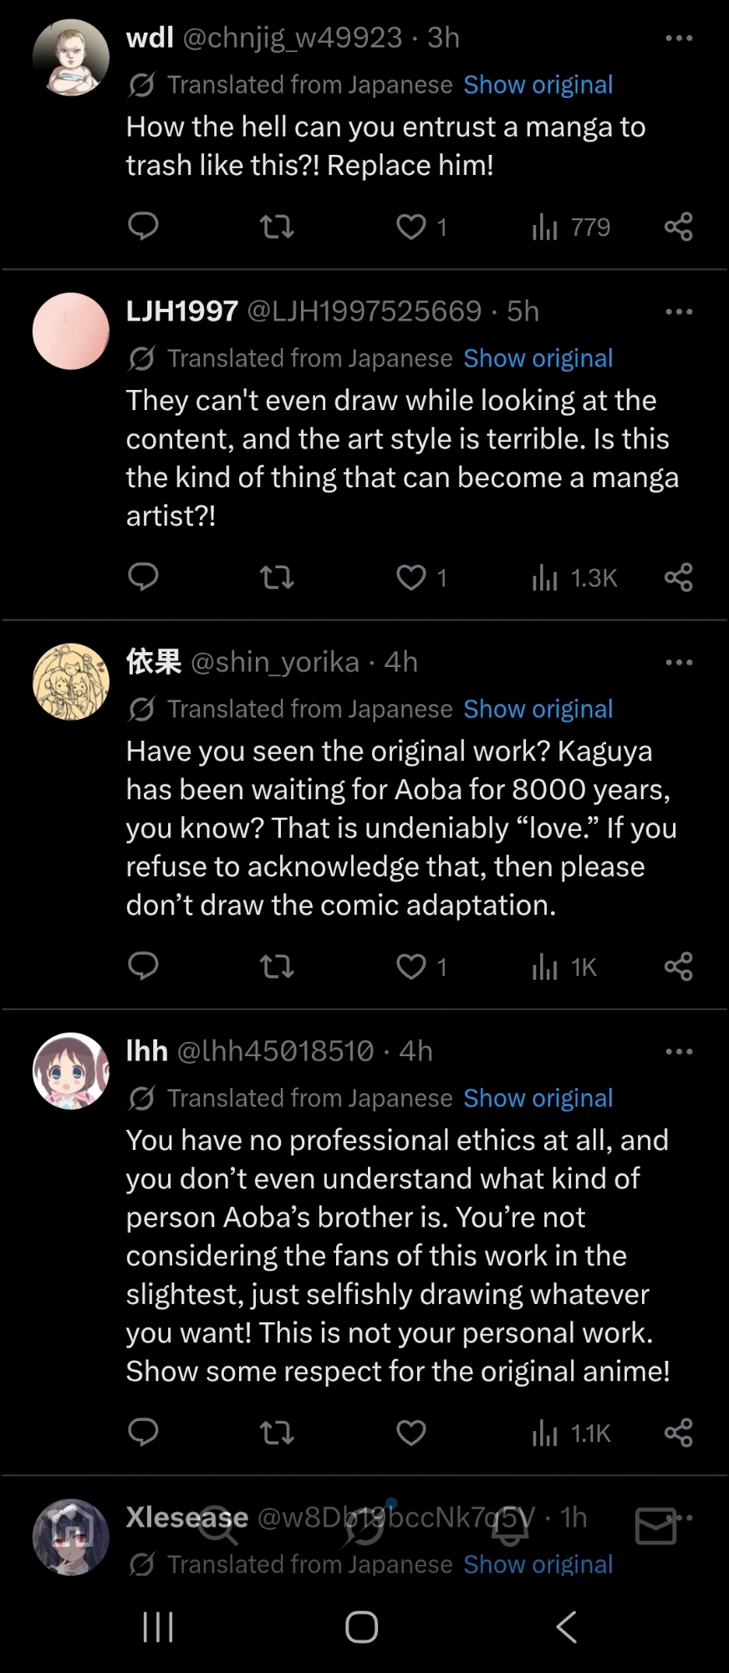Image resolution: width=729 pixels, height=1673 pixels.
Task: Repost shin_yorika's tweet
Action: [277, 967]
